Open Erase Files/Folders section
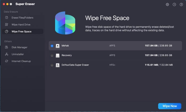186x112 pixels. point(23,17)
